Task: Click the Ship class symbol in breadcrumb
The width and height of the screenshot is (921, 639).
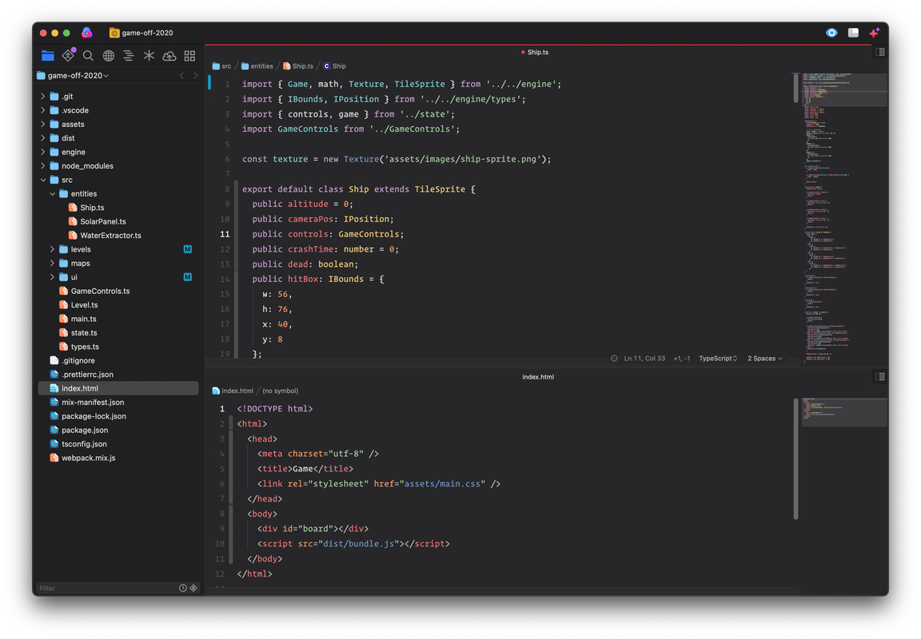Action: click(x=335, y=66)
